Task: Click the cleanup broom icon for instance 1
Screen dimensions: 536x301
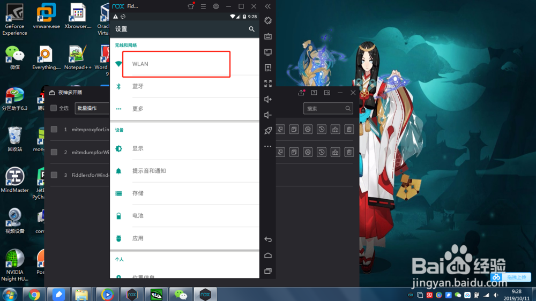Action: 336,129
